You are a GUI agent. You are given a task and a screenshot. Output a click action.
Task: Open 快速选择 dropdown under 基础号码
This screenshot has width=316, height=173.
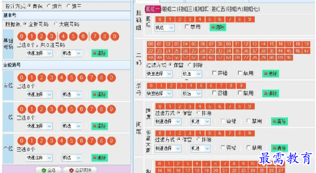(x=39, y=53)
